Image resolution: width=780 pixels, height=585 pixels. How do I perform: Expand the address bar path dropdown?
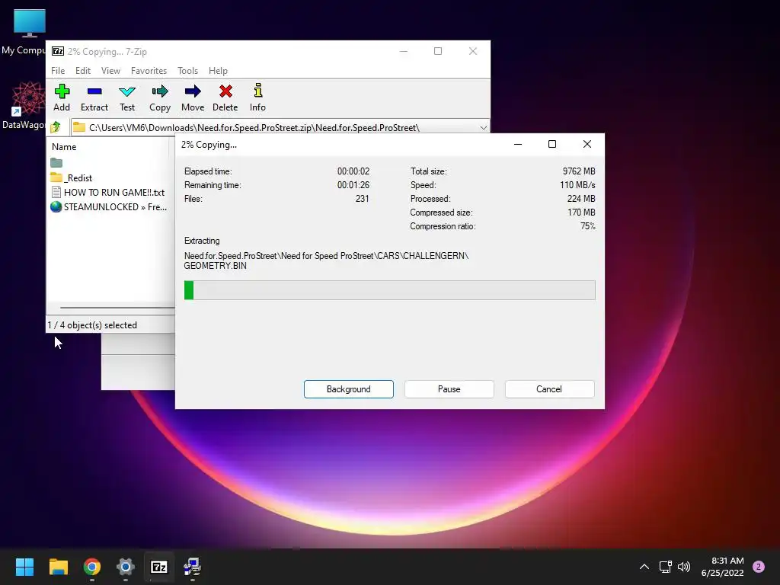pyautogui.click(x=483, y=128)
